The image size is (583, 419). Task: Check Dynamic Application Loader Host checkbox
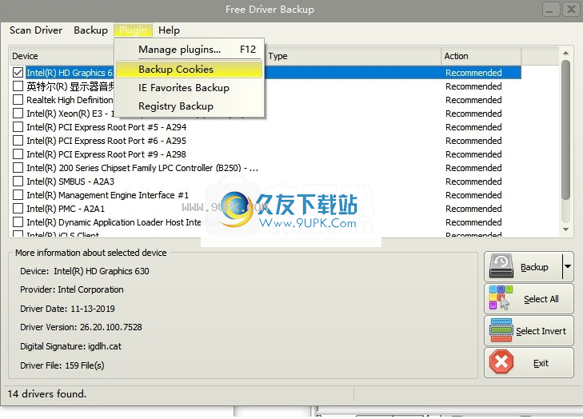coord(18,222)
